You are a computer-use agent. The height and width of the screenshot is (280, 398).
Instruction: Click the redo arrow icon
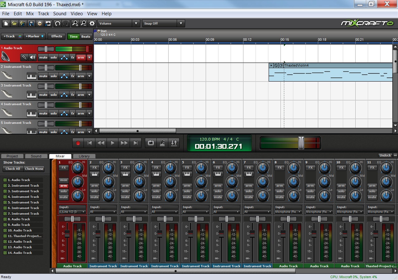[66, 23]
